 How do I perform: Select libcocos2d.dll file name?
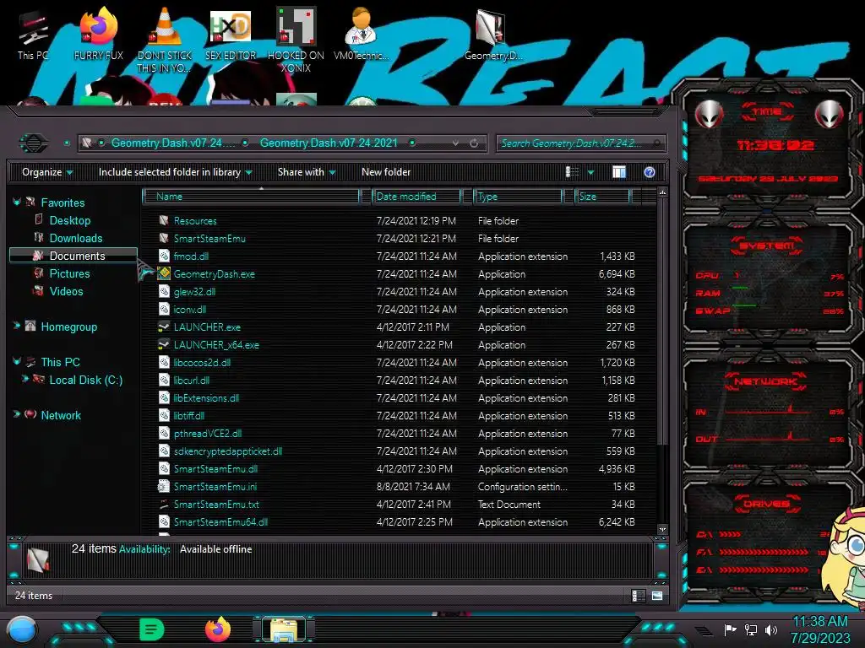click(x=202, y=363)
